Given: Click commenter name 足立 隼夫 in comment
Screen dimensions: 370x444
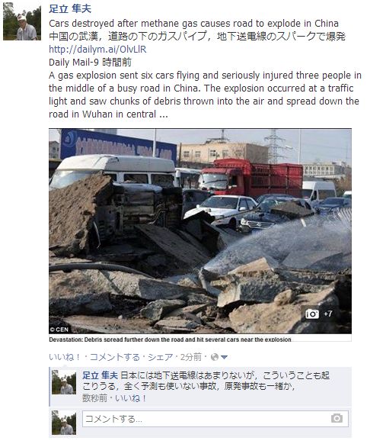Looking at the screenshot, I should coord(100,375).
